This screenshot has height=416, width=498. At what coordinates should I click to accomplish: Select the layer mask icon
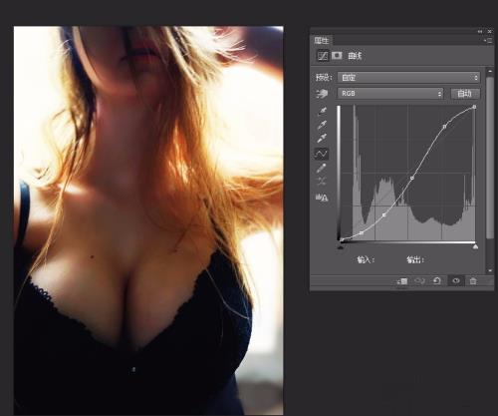(x=337, y=55)
